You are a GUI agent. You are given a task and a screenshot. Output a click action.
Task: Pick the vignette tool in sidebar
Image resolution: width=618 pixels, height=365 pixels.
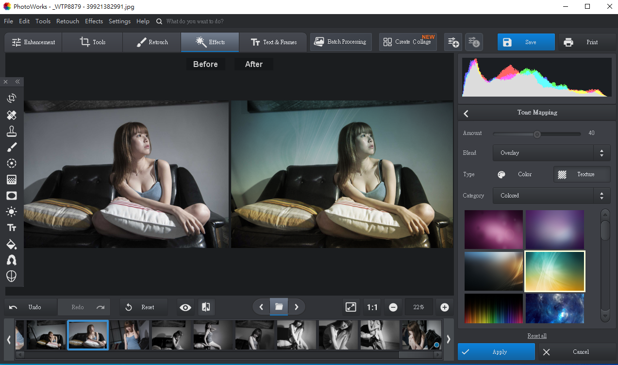point(12,196)
